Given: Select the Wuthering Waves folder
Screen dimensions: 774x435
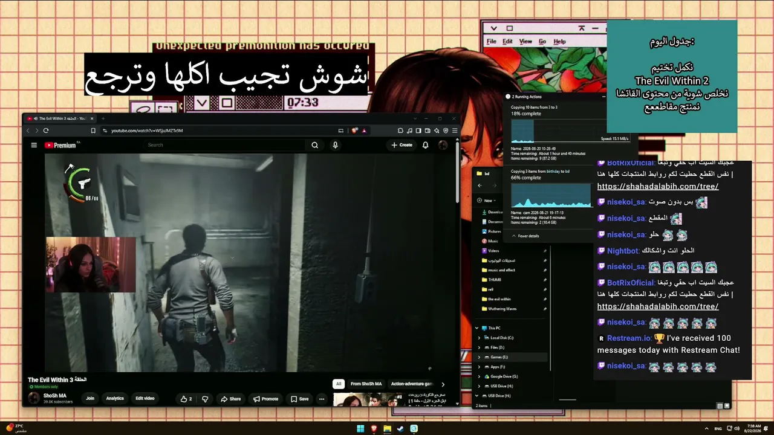Looking at the screenshot, I should (502, 309).
